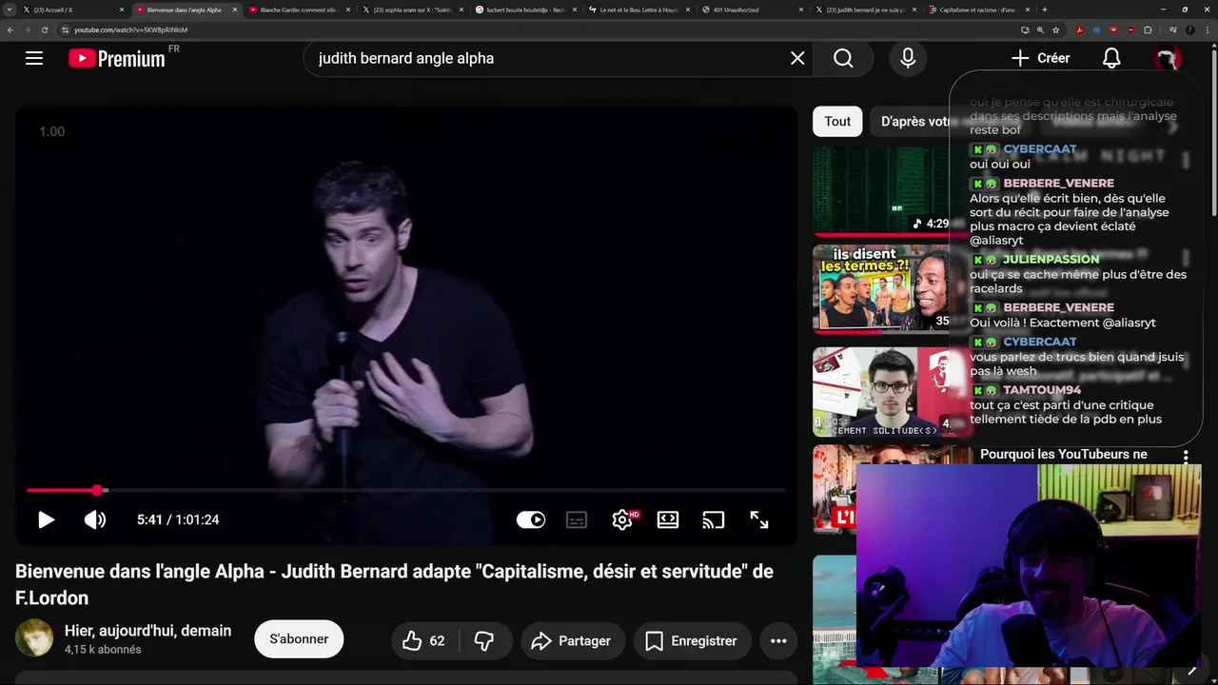1218x685 pixels.
Task: Open the Adobe Acrobat extension icon
Action: pyautogui.click(x=1079, y=29)
